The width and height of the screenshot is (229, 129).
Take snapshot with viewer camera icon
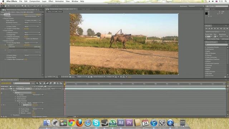(70, 77)
